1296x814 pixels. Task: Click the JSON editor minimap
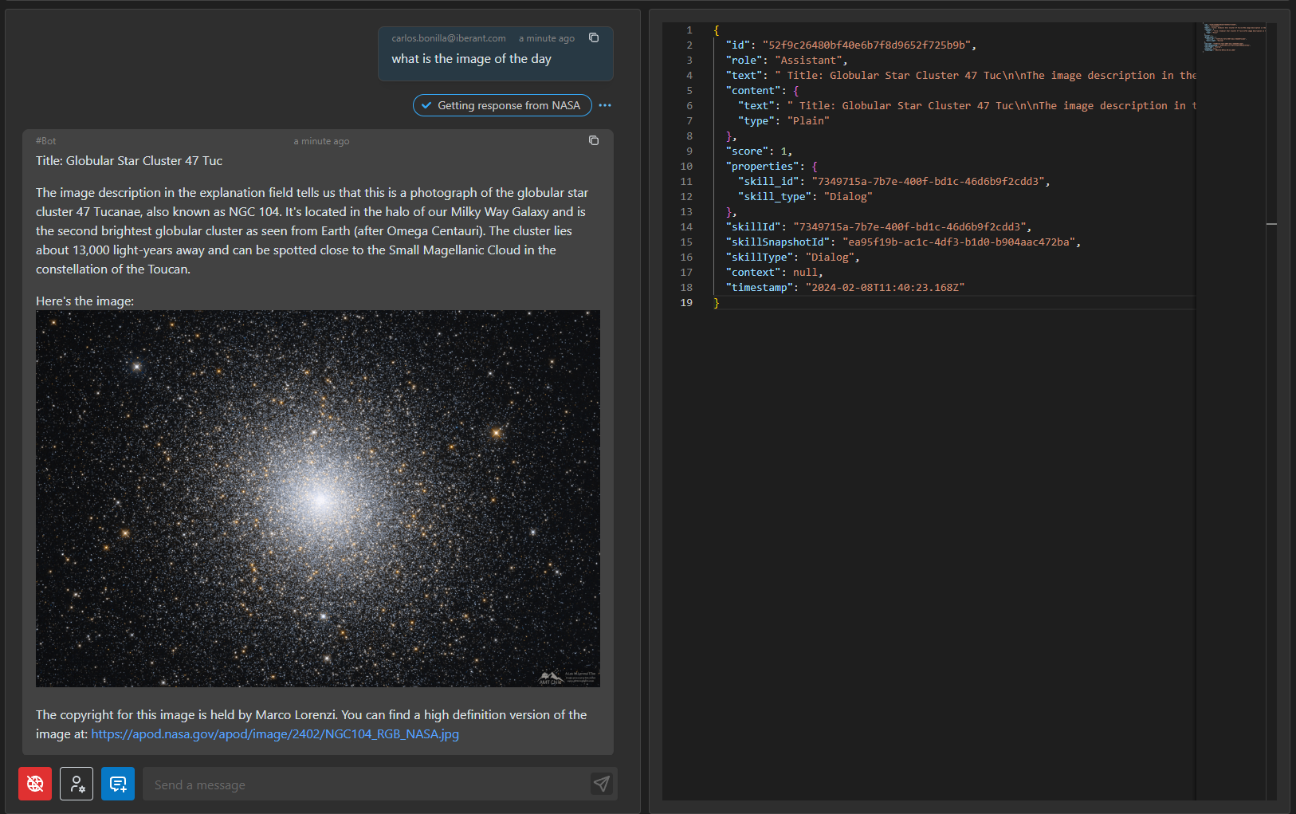(x=1235, y=38)
